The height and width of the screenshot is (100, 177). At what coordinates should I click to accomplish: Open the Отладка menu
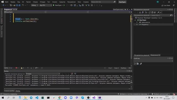tap(43, 2)
